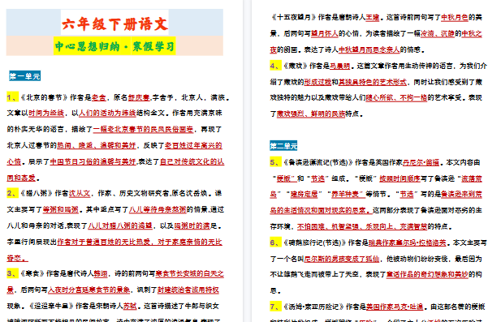This screenshot has width=501, height=322.
Task: Click the underlined phrase "望月怀人"
Action: coord(324,33)
